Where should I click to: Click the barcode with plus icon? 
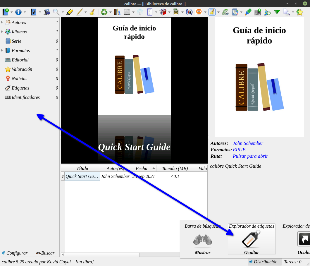258,12
